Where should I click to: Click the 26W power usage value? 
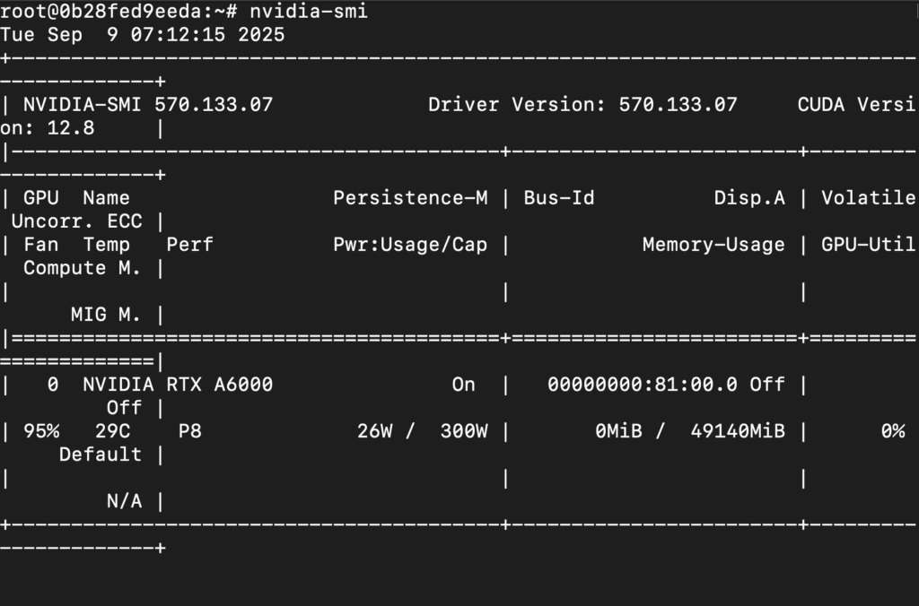[x=374, y=431]
